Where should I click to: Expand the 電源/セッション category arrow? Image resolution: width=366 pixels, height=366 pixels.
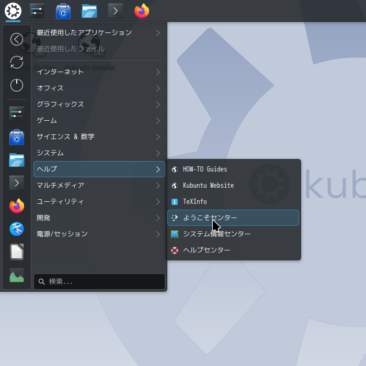click(158, 234)
